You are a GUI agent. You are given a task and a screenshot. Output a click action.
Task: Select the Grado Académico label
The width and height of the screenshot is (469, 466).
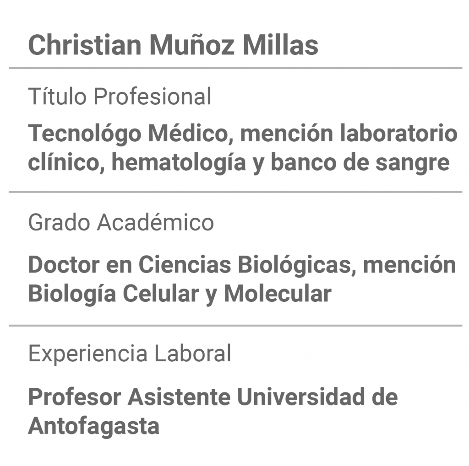[x=121, y=222]
